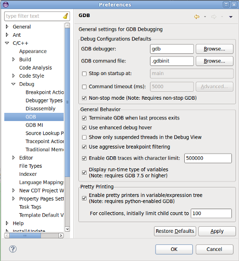Screen dimensions: 239x261
Task: Browse for the GDB command file
Action: coord(214,61)
